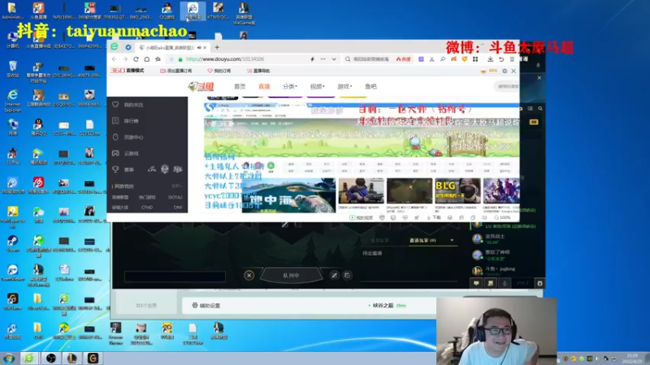Expand the Douyu Categories nav dropdown

click(290, 87)
